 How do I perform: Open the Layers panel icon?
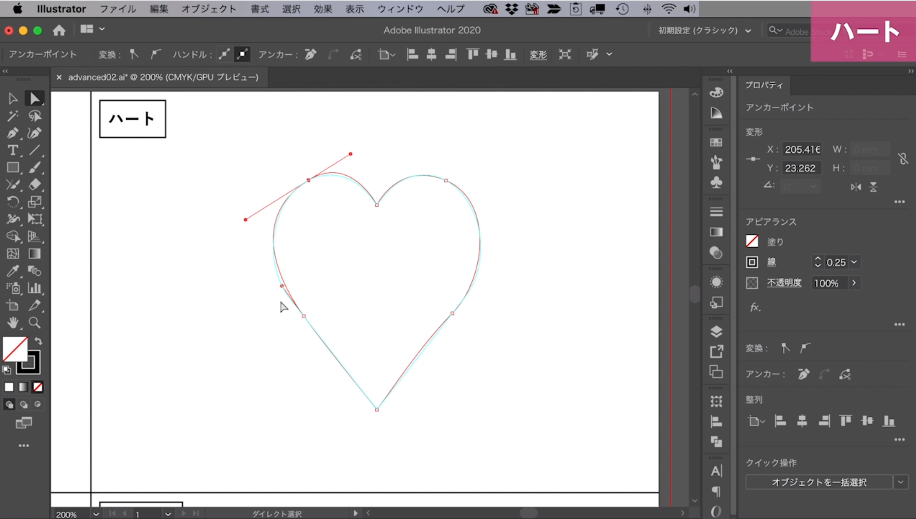(716, 331)
